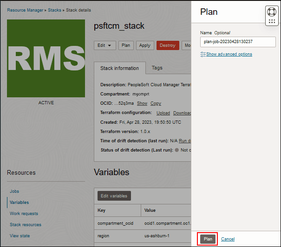This screenshot has width=281, height=247.
Task: Switch to the Tags tab
Action: pyautogui.click(x=157, y=68)
